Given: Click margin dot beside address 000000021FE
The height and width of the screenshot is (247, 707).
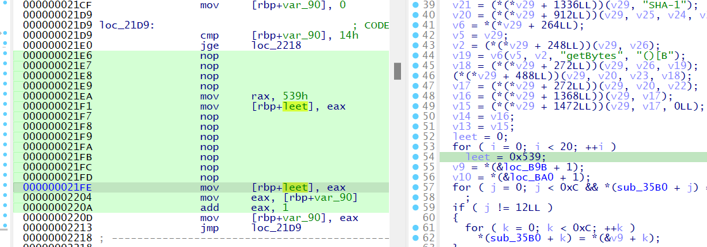Looking at the screenshot, I should point(5,187).
